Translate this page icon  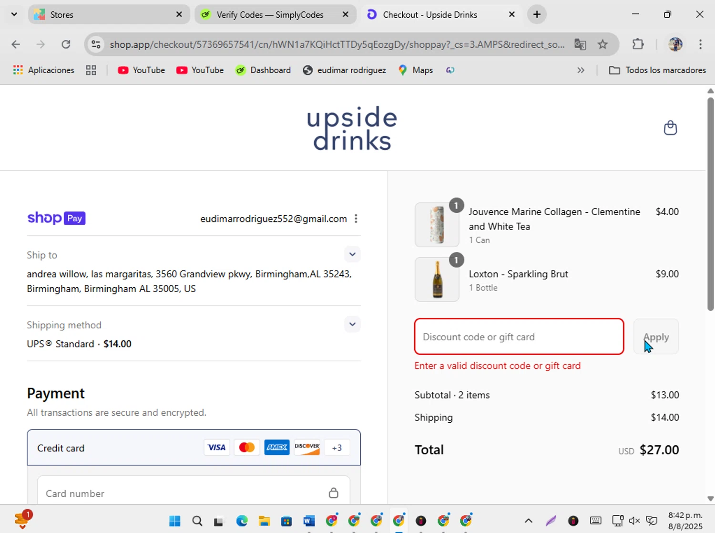coord(580,44)
